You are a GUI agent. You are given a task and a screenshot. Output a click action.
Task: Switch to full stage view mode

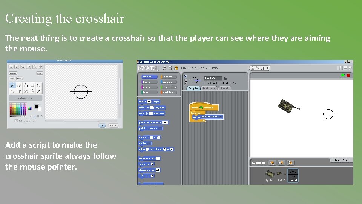pos(345,68)
